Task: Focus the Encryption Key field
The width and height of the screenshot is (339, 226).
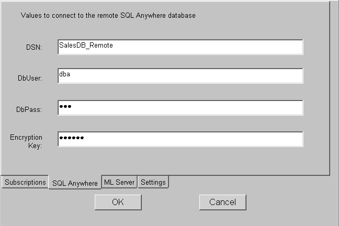Action: coord(180,139)
